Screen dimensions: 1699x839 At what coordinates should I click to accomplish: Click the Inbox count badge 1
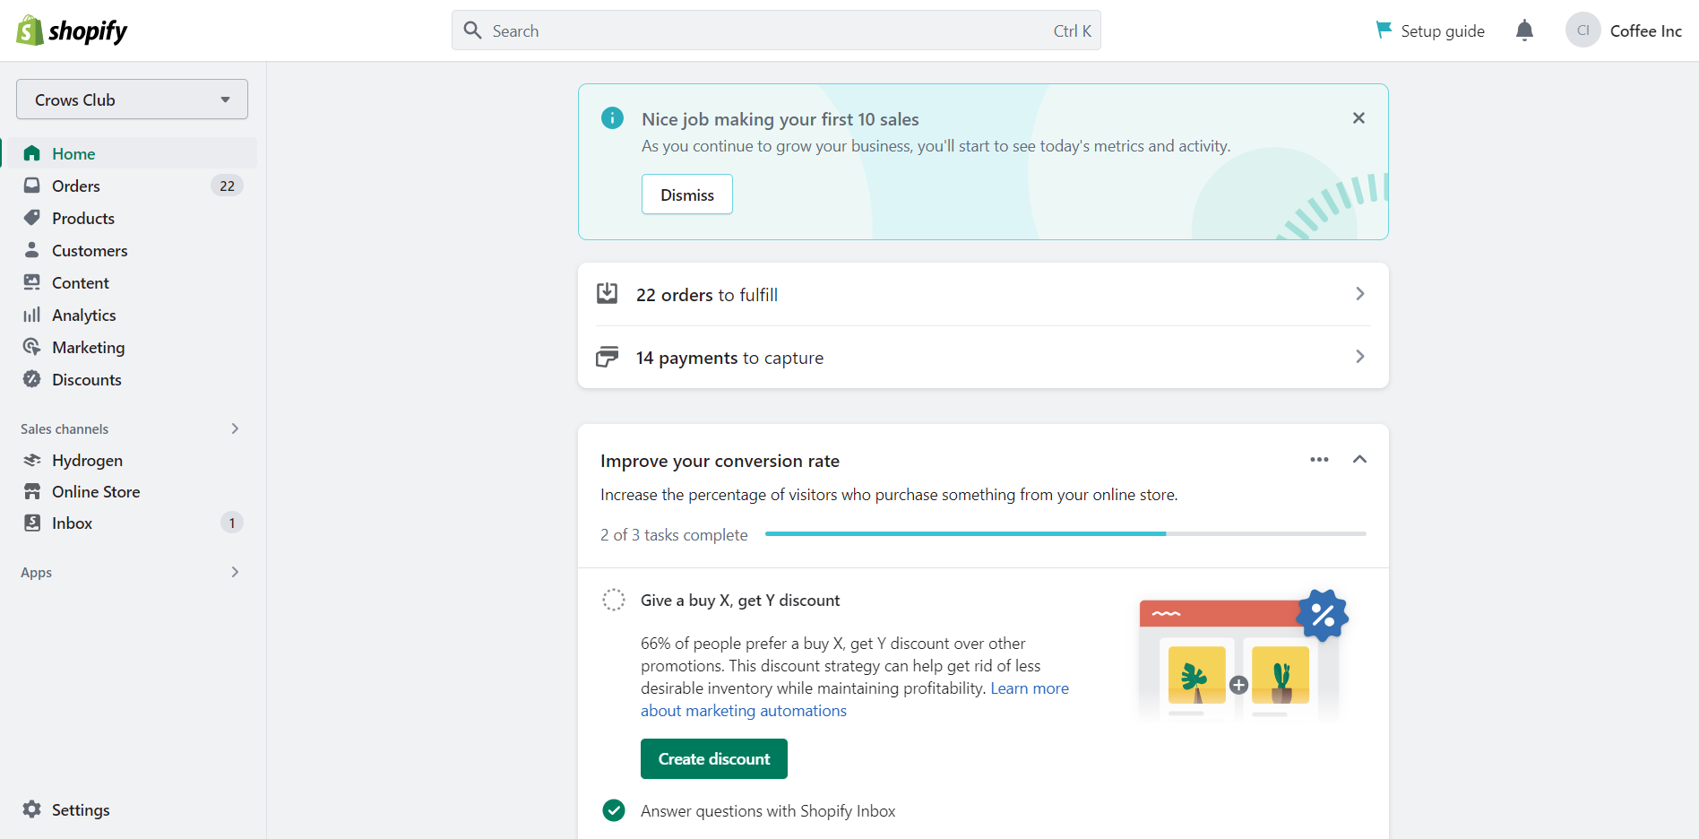tap(232, 523)
